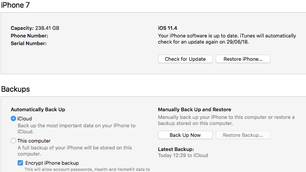Click the iPhone 7 section heading

click(15, 5)
